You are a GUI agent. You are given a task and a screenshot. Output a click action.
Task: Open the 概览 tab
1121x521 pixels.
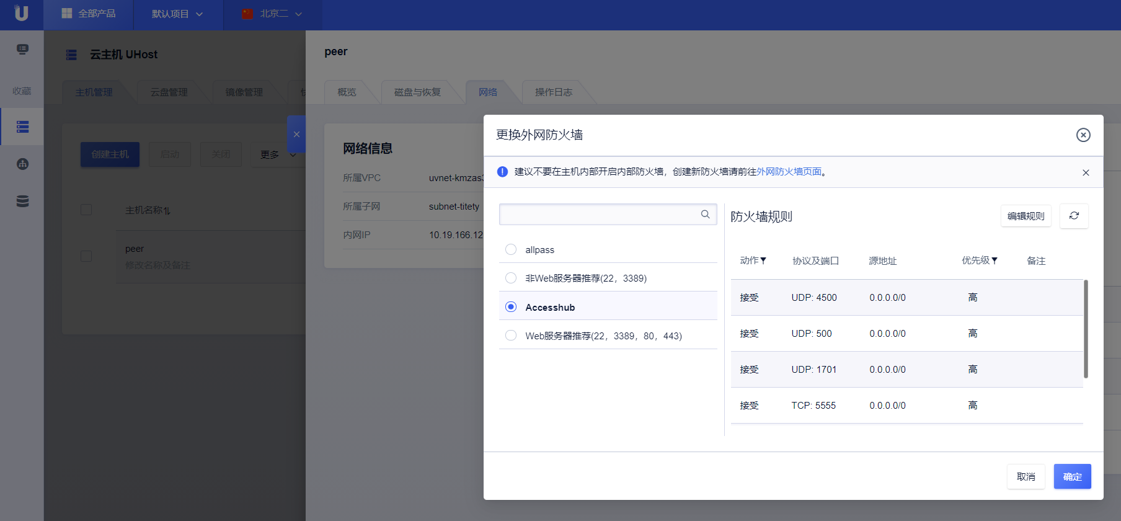(347, 92)
